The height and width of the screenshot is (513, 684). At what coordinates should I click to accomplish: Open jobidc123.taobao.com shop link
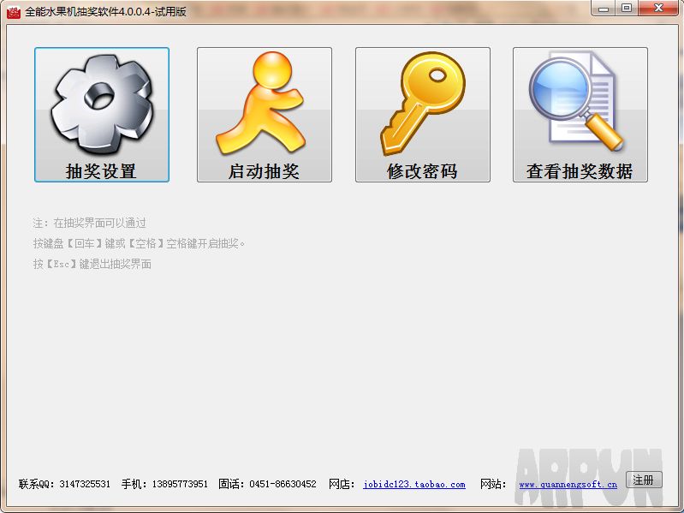point(414,484)
